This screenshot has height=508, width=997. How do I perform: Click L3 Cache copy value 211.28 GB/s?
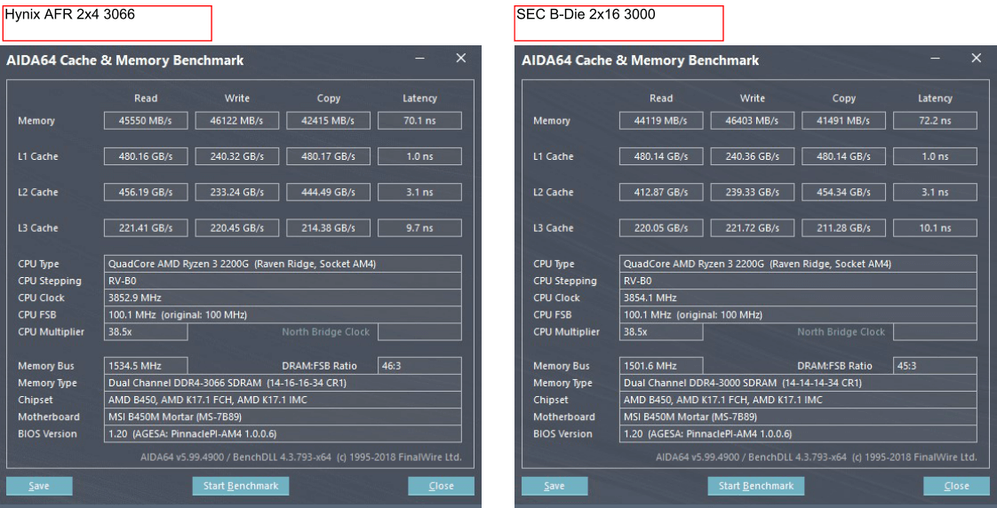(844, 227)
